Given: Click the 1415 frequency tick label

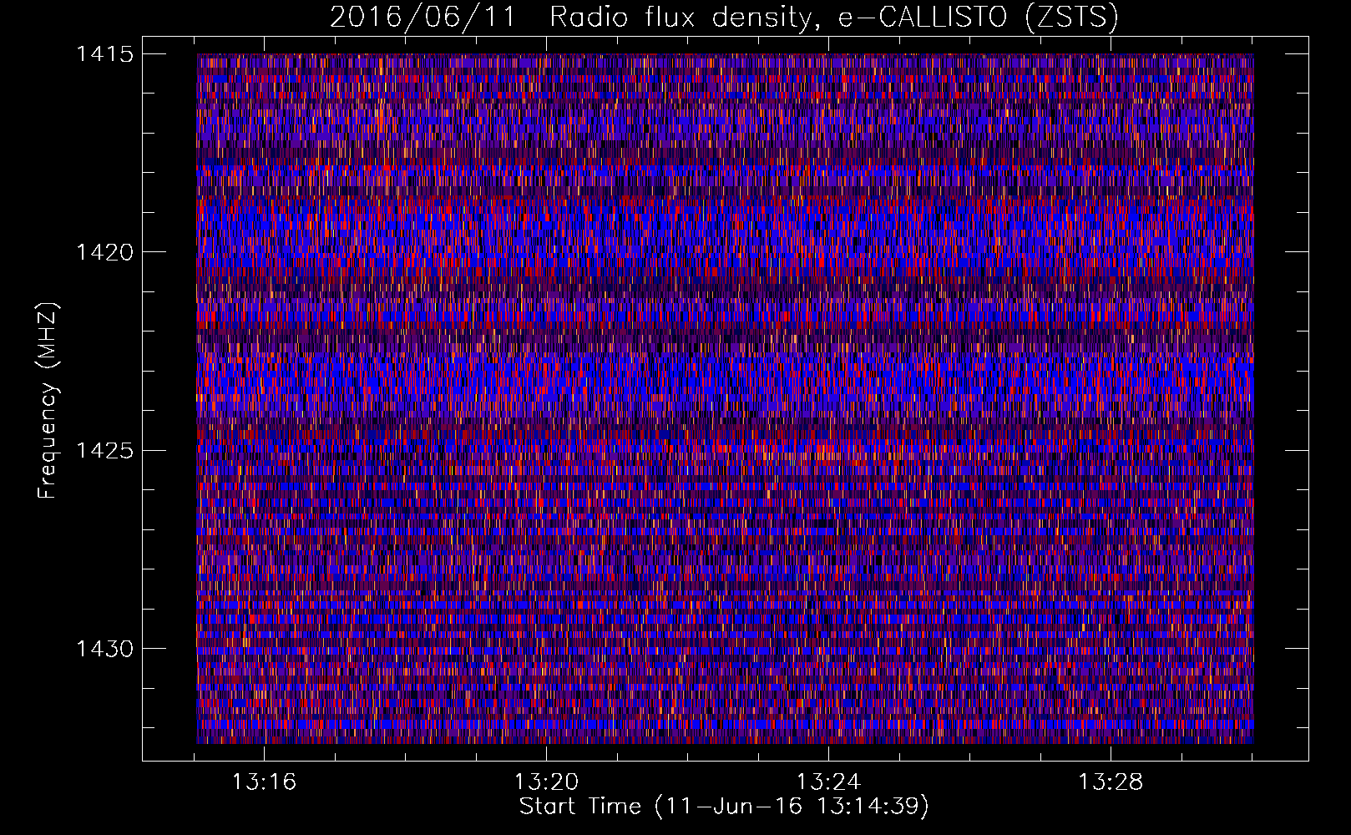Looking at the screenshot, I should point(105,54).
